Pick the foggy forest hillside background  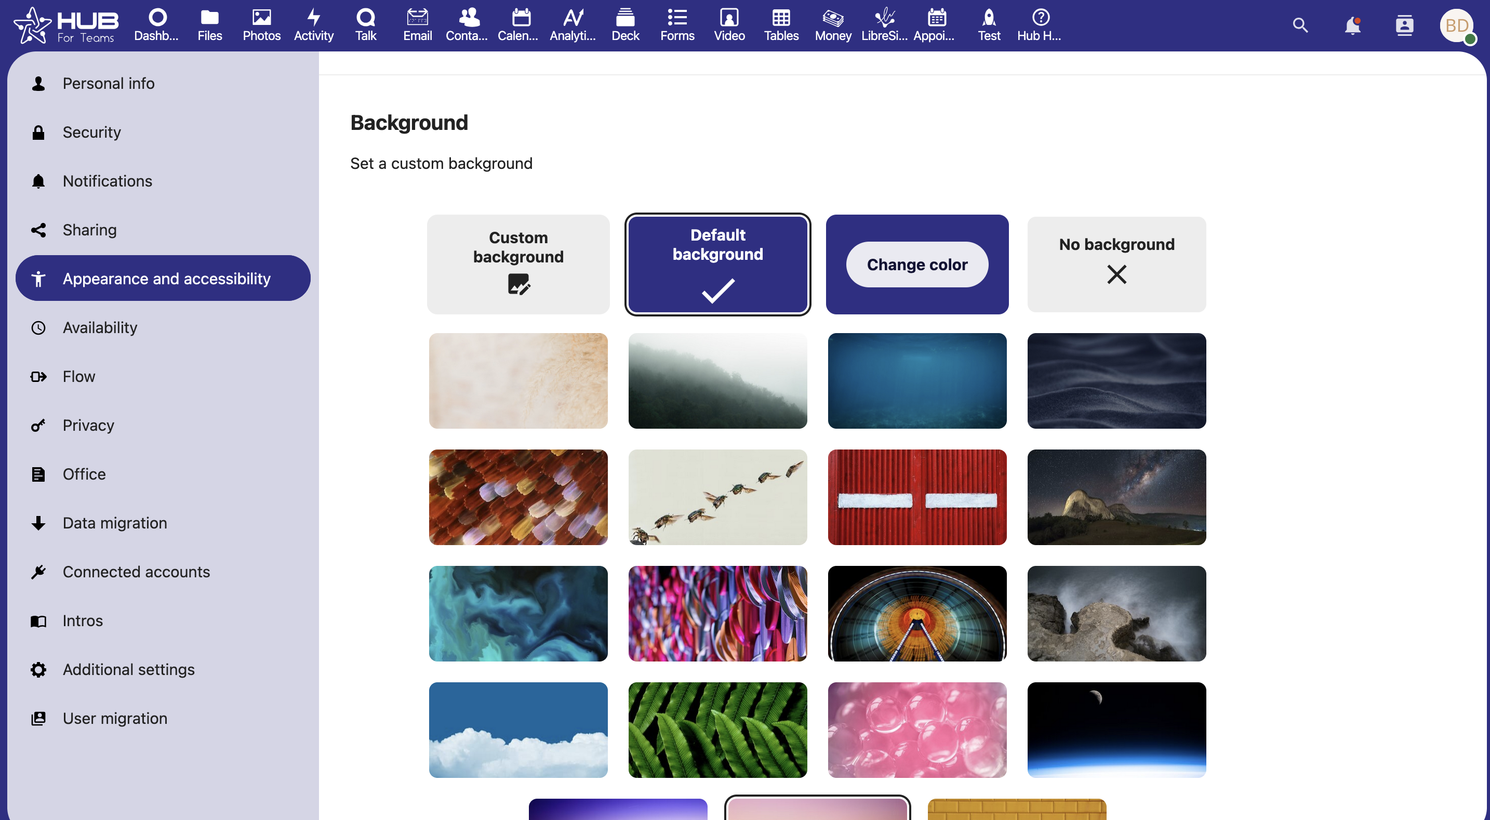click(718, 381)
